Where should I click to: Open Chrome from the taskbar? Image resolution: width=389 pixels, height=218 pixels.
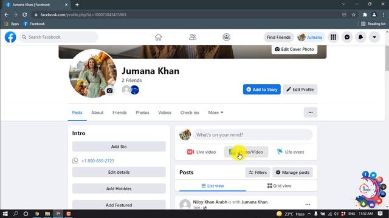point(37,214)
